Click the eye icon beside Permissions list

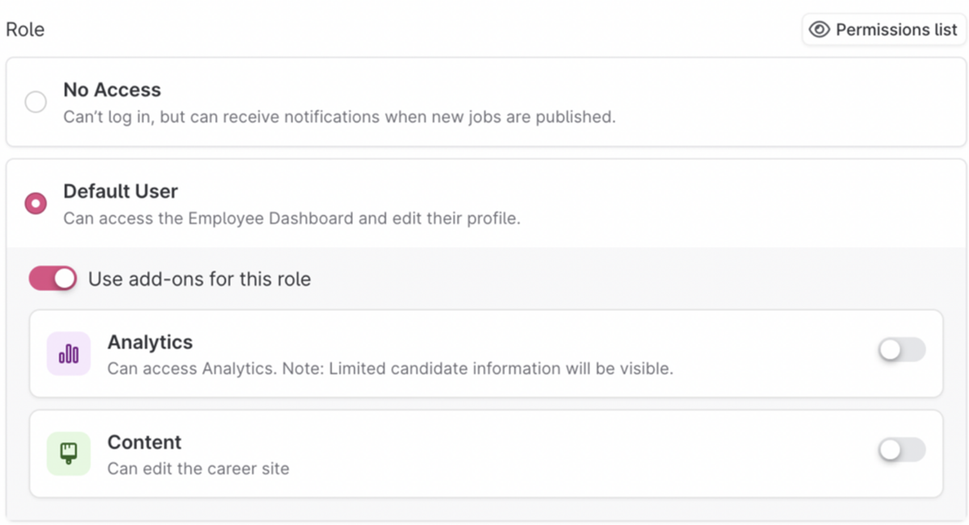(x=820, y=30)
